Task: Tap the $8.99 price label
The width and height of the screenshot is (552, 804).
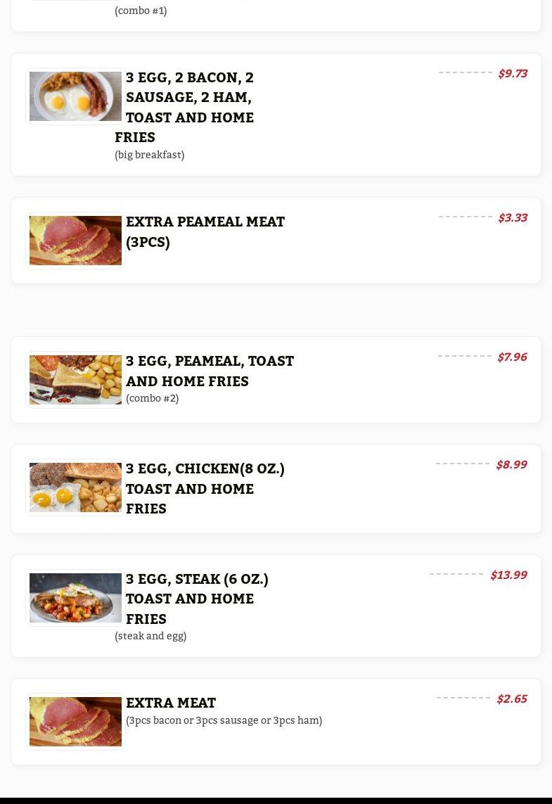Action: [511, 464]
